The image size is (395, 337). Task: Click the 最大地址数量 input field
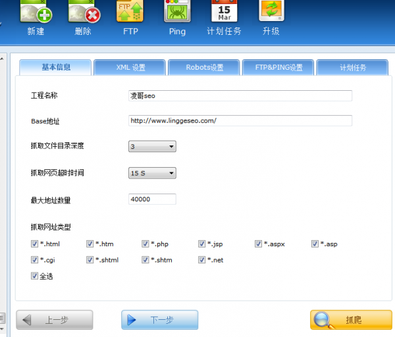pos(152,199)
